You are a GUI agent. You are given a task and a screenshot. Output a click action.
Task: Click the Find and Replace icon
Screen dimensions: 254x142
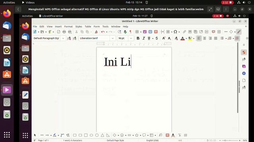coord(119,32)
